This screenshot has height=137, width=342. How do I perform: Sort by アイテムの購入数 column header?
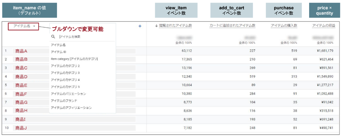click(x=284, y=26)
